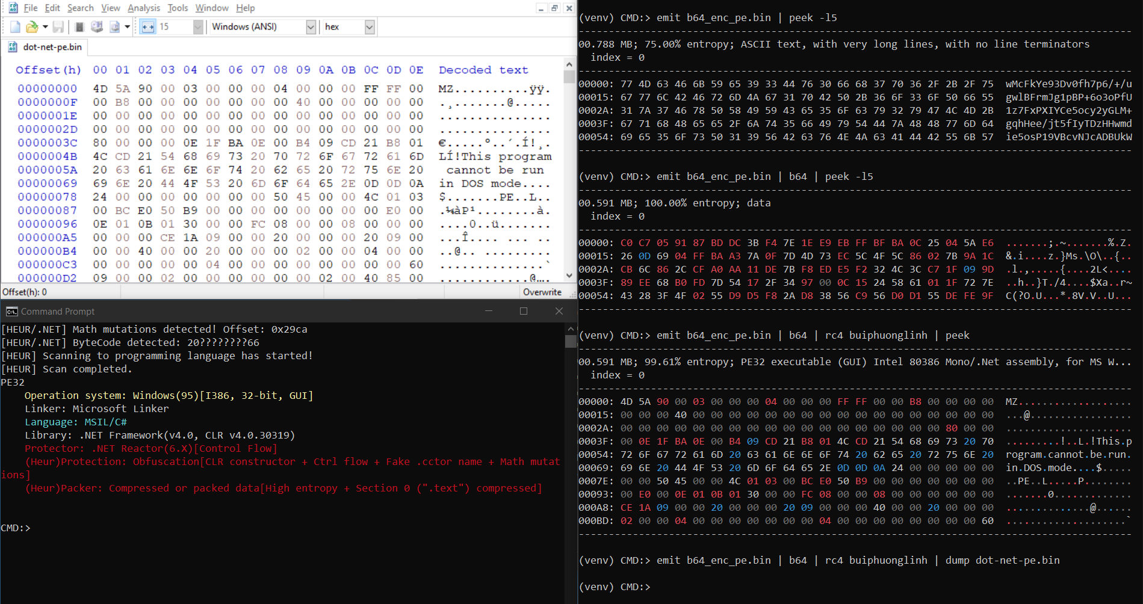Viewport: 1143px width, 604px height.
Task: Click the 'emit b64_enc_pe.bin | peek -l5' command
Action: 747,17
